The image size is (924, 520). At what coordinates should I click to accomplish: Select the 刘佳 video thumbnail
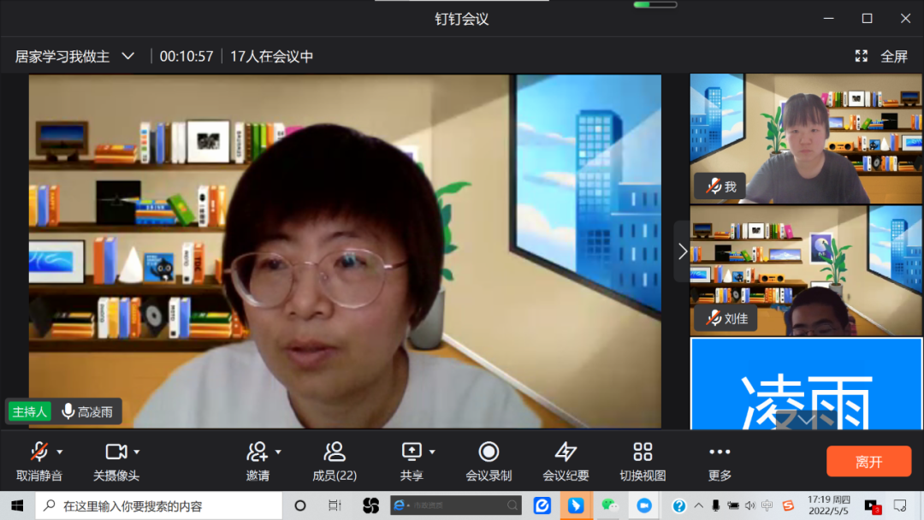click(806, 271)
